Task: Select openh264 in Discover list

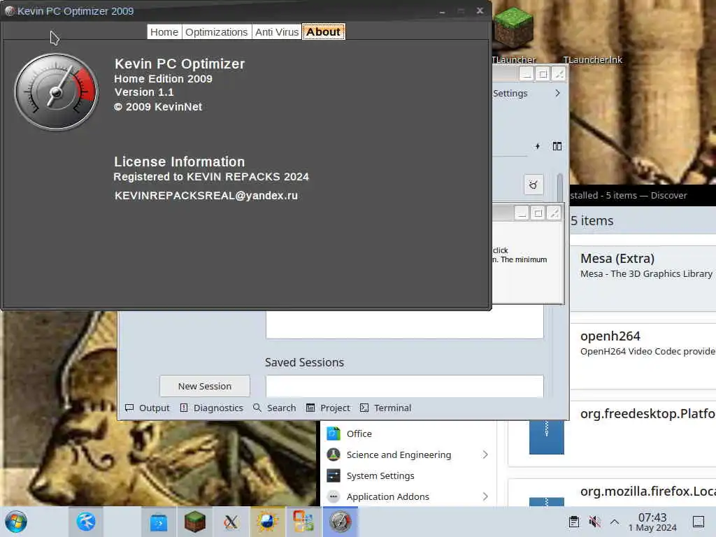Action: pyautogui.click(x=643, y=356)
